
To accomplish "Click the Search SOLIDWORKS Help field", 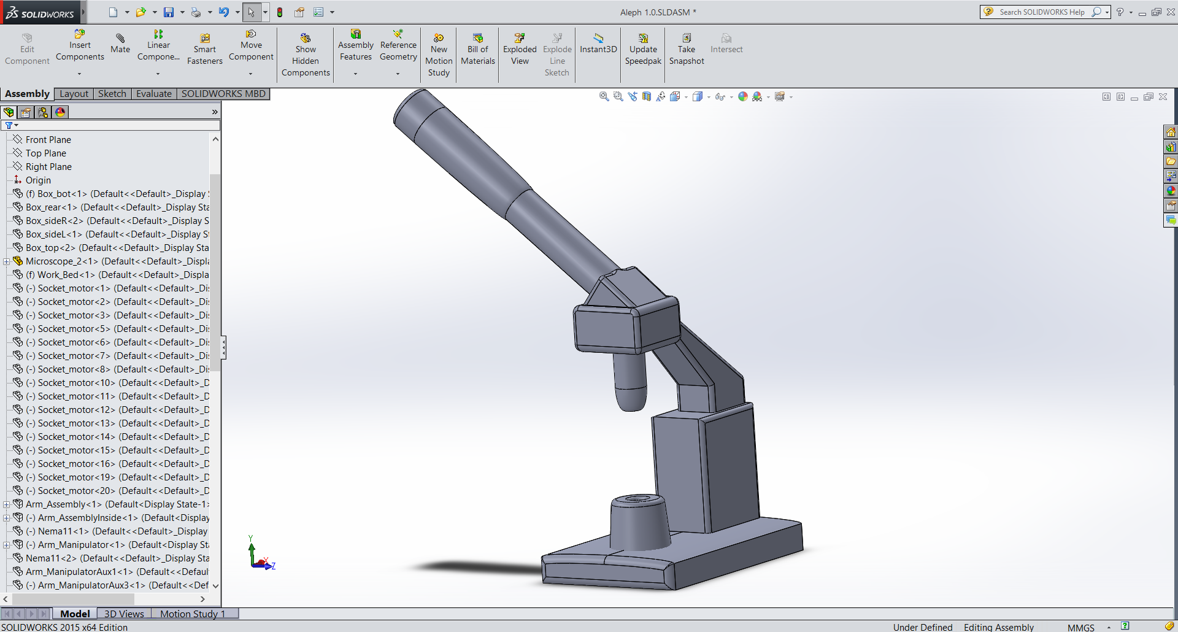I will [x=1043, y=12].
